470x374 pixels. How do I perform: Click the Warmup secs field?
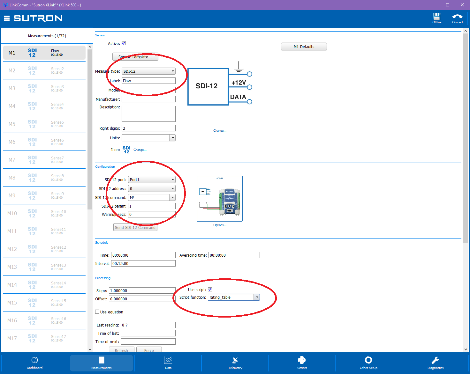(x=152, y=214)
